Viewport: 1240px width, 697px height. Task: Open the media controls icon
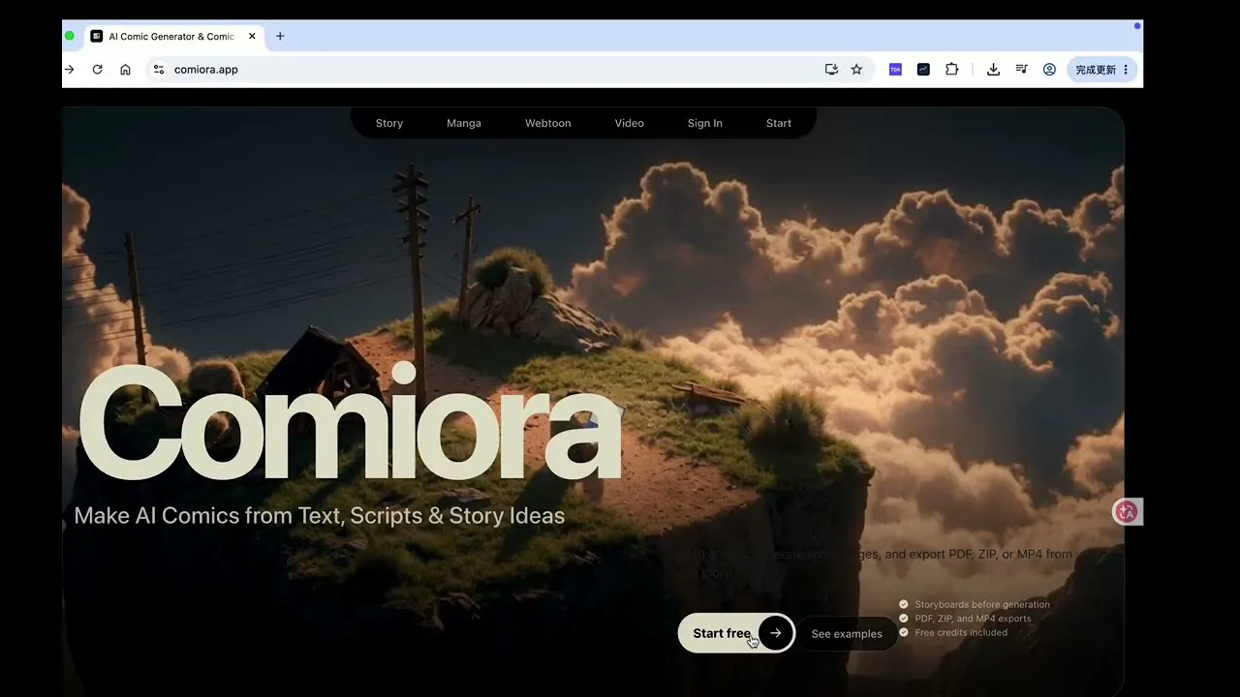[x=1021, y=70]
